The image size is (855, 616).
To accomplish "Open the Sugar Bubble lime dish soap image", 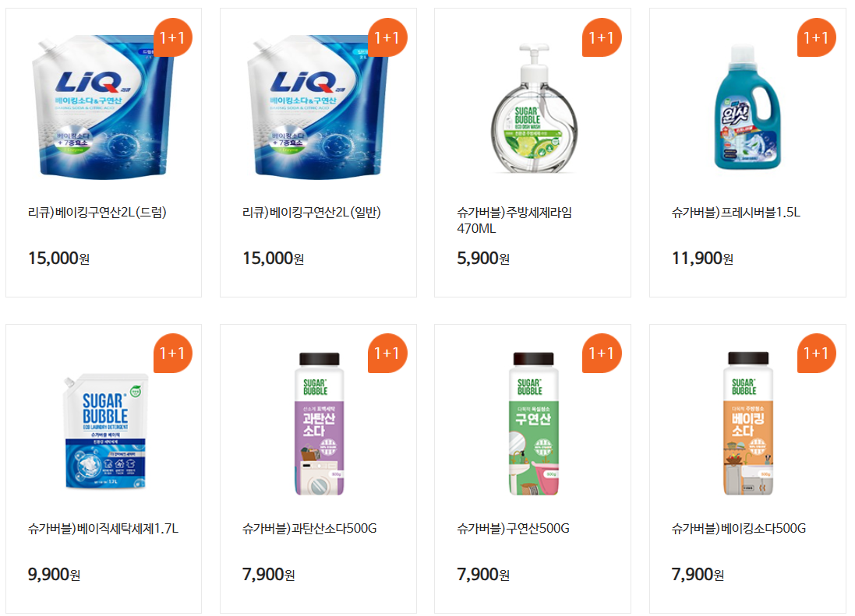I will [x=534, y=108].
